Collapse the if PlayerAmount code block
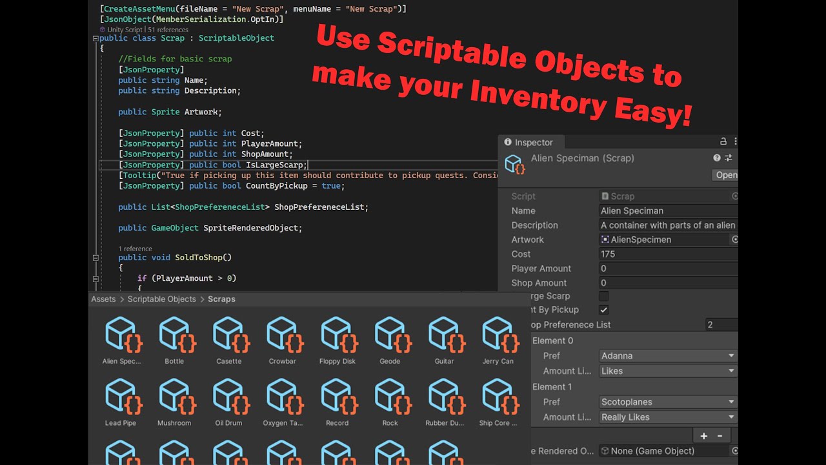The image size is (826, 465). (96, 278)
